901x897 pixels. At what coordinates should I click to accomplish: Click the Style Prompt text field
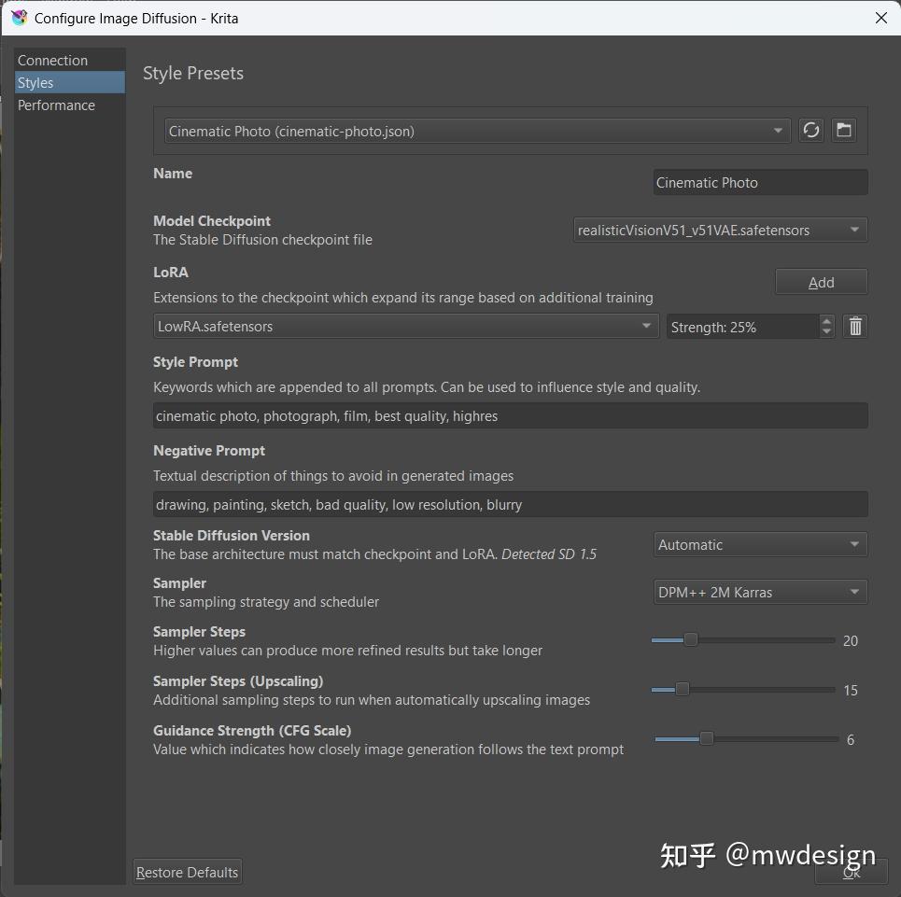[x=510, y=416]
